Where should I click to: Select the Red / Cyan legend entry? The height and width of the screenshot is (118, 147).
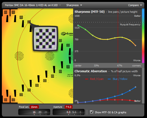(x=94, y=79)
